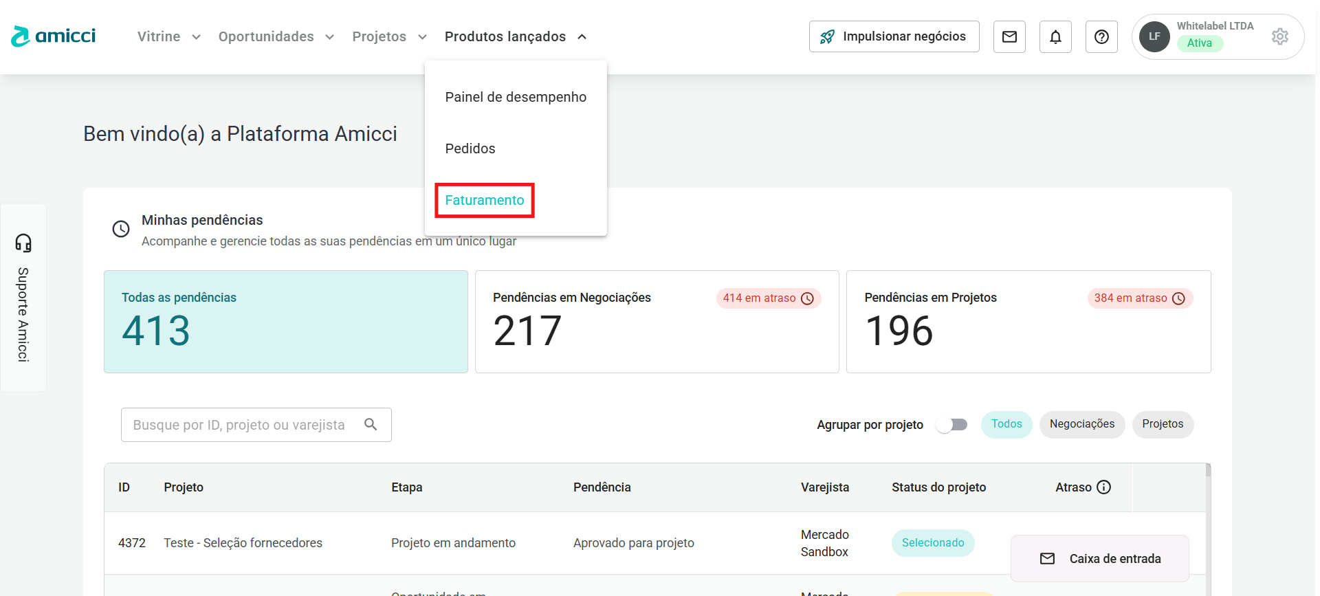Click the Amicci logo
The width and height of the screenshot is (1320, 596).
tap(54, 36)
